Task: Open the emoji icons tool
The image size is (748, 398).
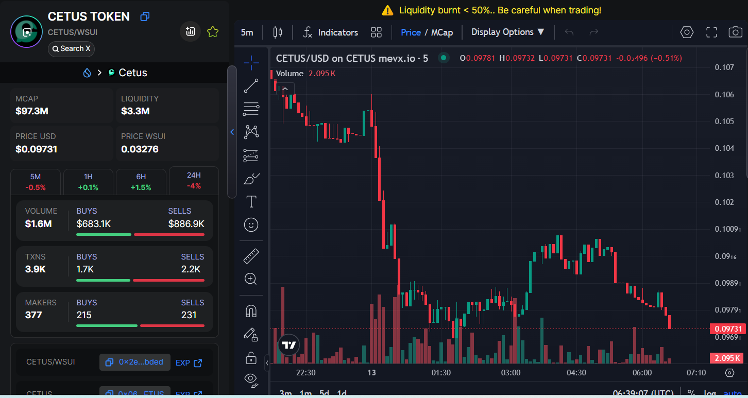Action: click(251, 224)
